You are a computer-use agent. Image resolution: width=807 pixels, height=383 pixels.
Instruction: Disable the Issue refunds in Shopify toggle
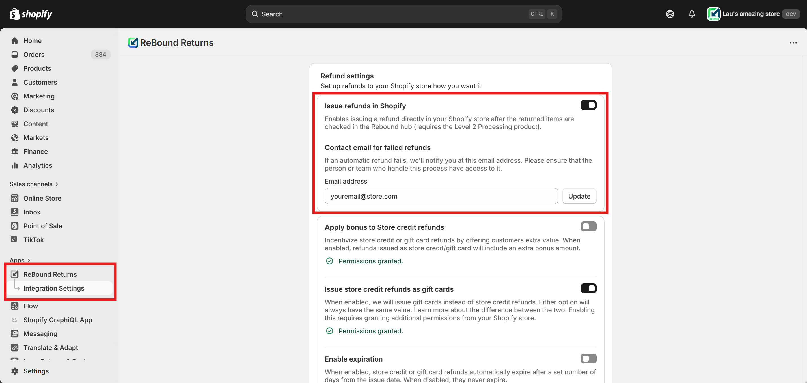coord(588,105)
